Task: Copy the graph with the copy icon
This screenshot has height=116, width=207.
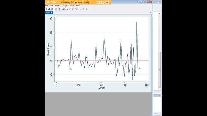Action: tap(56, 9)
